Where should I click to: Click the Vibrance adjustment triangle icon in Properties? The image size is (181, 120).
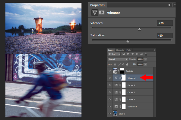[x=95, y=13]
